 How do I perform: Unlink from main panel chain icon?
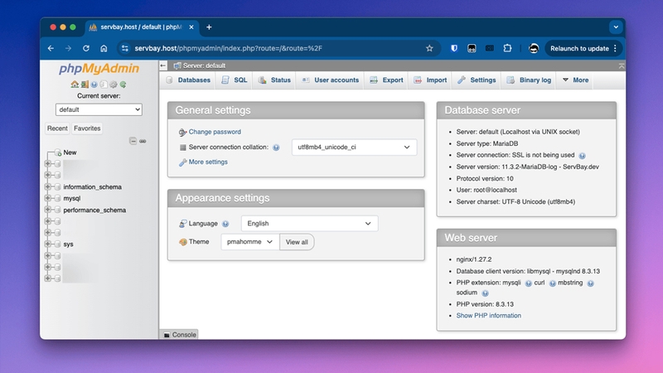tap(143, 141)
